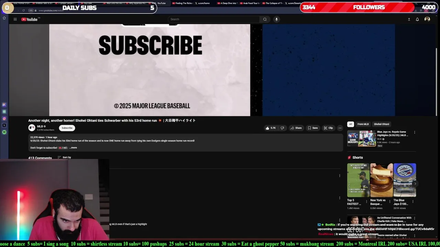Switch to Finding The Riches browser tab

tap(182, 3)
